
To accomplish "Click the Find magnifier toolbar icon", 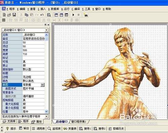I will pos(49,15).
